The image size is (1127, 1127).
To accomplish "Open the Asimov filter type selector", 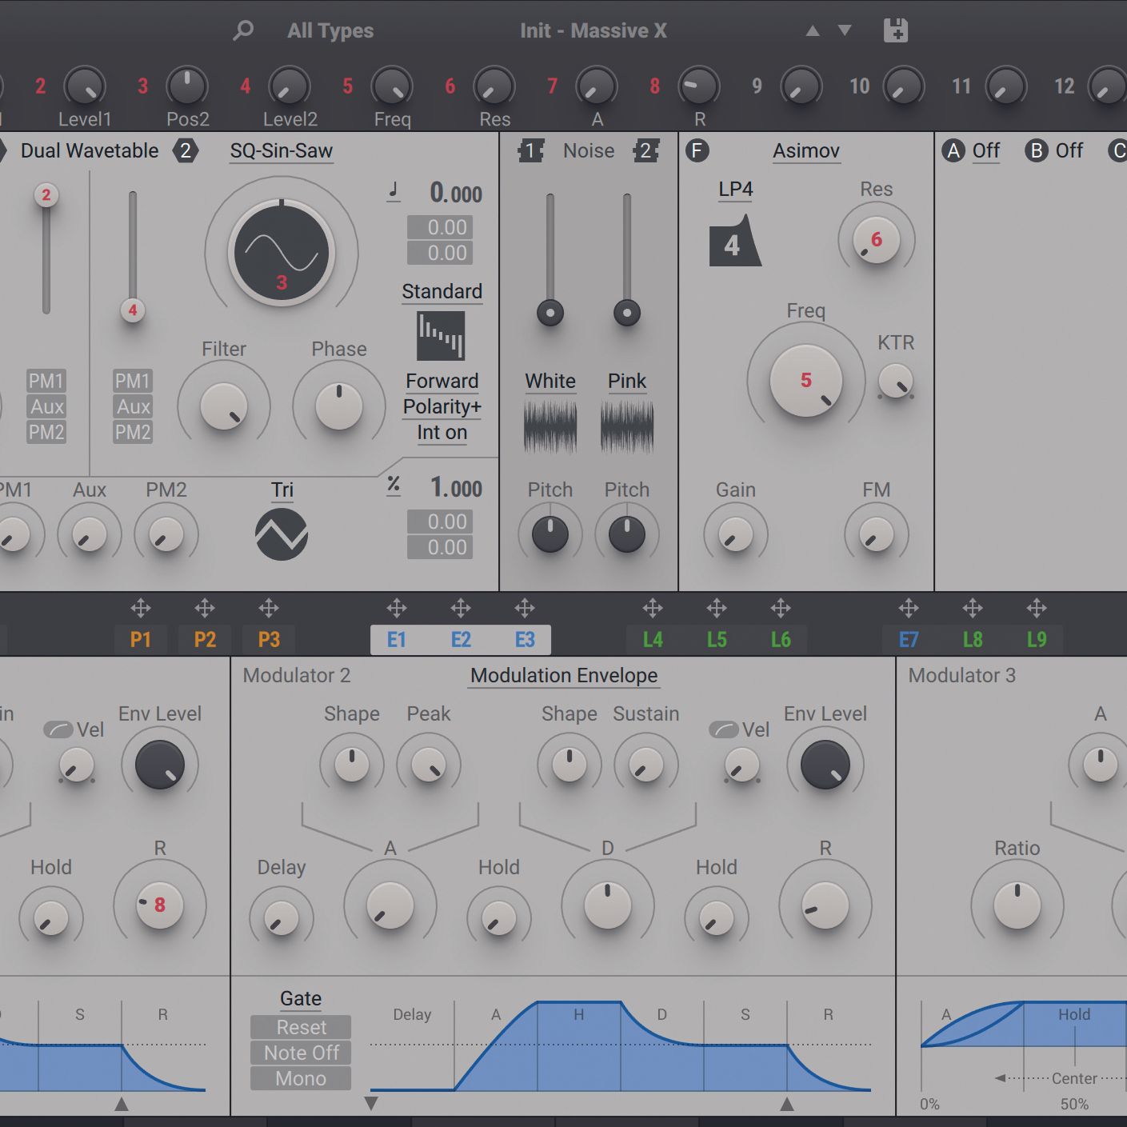I will (806, 151).
